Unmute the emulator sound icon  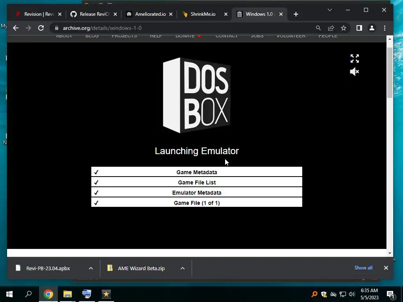[355, 72]
